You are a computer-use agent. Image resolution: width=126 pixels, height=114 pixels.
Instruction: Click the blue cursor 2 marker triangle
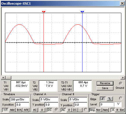[82, 12]
